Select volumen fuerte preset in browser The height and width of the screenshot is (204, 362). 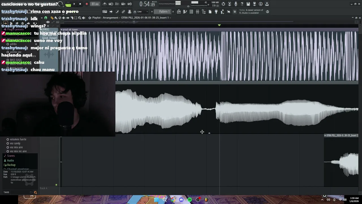18,139
